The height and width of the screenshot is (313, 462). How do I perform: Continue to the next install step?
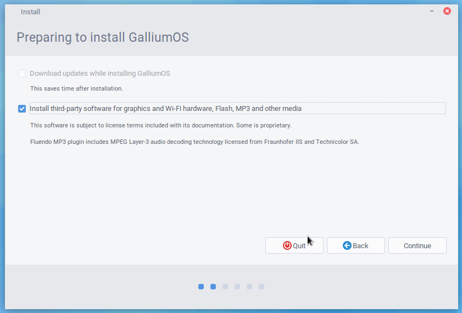tap(417, 245)
